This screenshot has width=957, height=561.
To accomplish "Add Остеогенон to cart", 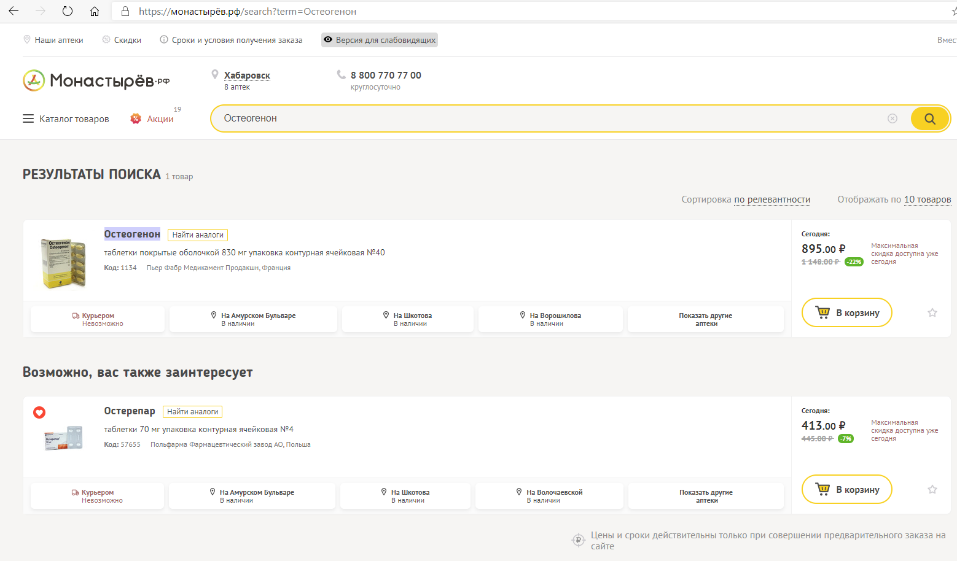I will [x=846, y=313].
